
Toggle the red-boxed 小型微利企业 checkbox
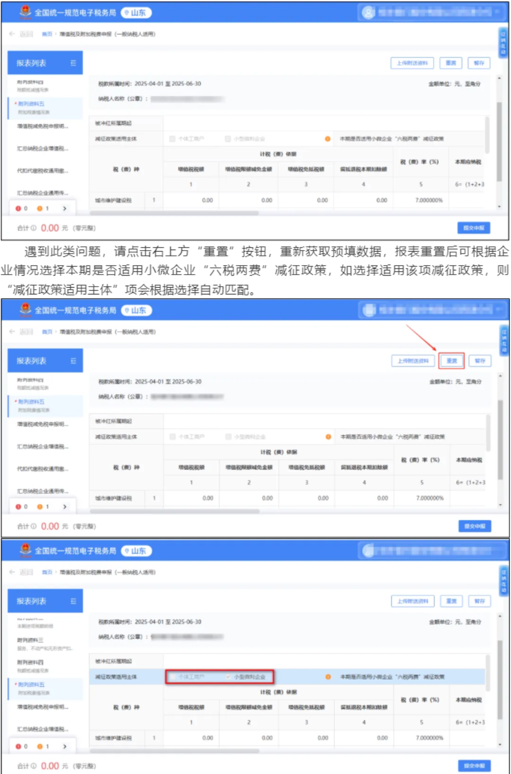point(228,677)
